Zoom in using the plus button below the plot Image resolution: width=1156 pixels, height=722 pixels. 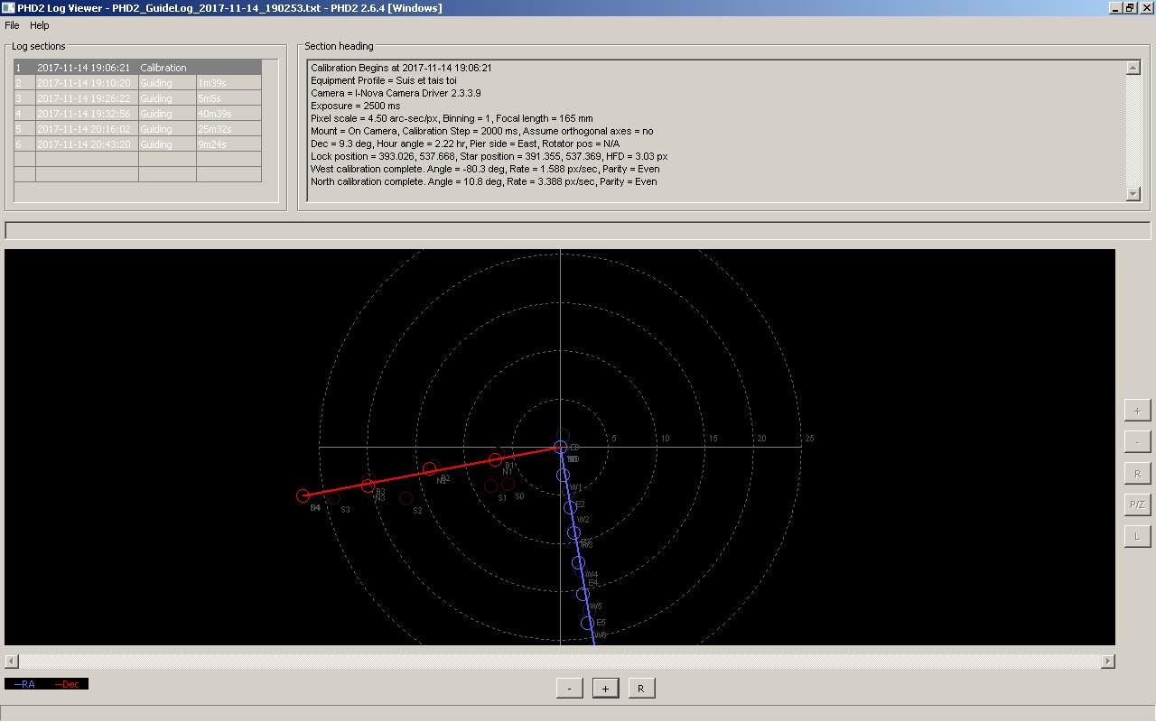[x=604, y=688]
